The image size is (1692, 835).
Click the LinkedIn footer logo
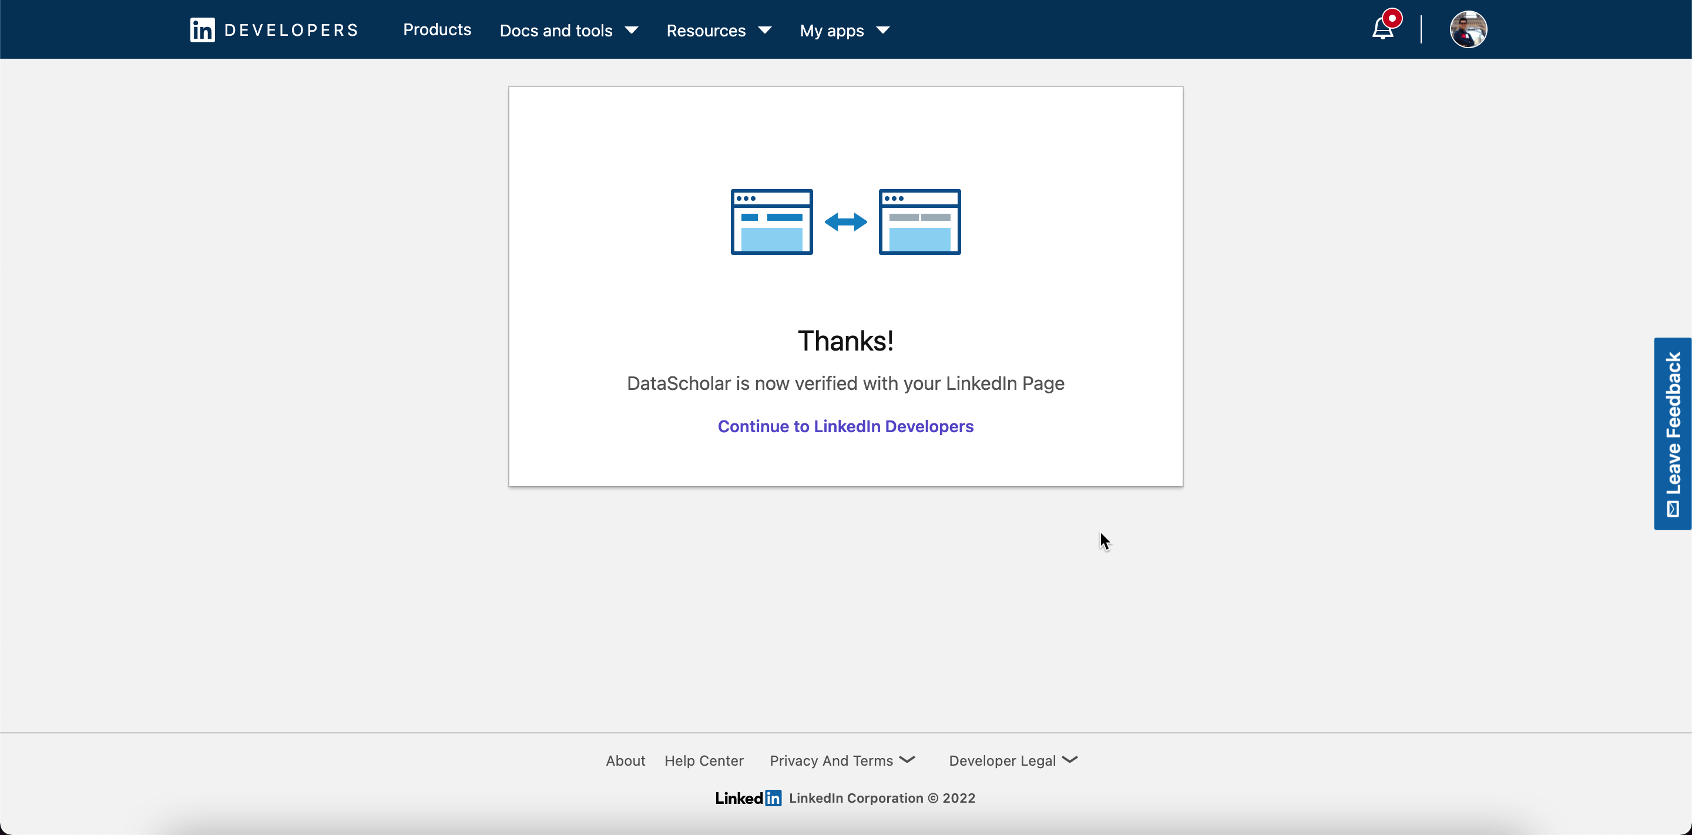[x=748, y=797]
